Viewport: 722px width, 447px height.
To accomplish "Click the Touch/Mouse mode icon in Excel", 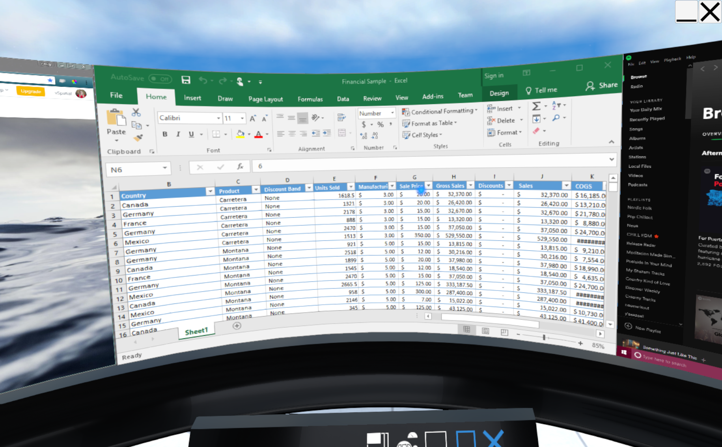I will [240, 81].
